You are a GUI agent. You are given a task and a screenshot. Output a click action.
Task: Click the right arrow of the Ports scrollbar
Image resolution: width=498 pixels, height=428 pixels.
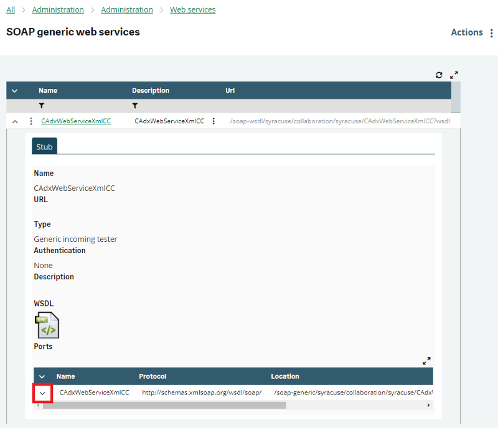428,405
